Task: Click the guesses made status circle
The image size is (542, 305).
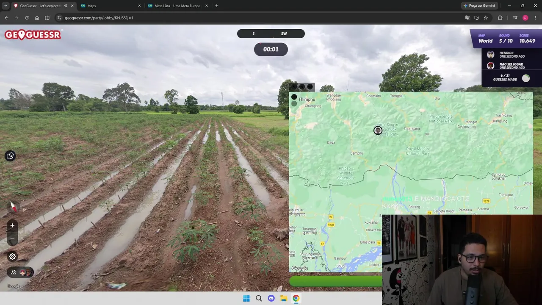Action: tap(526, 78)
